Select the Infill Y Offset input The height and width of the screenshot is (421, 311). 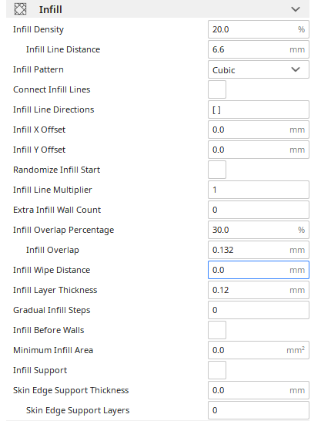tap(259, 150)
